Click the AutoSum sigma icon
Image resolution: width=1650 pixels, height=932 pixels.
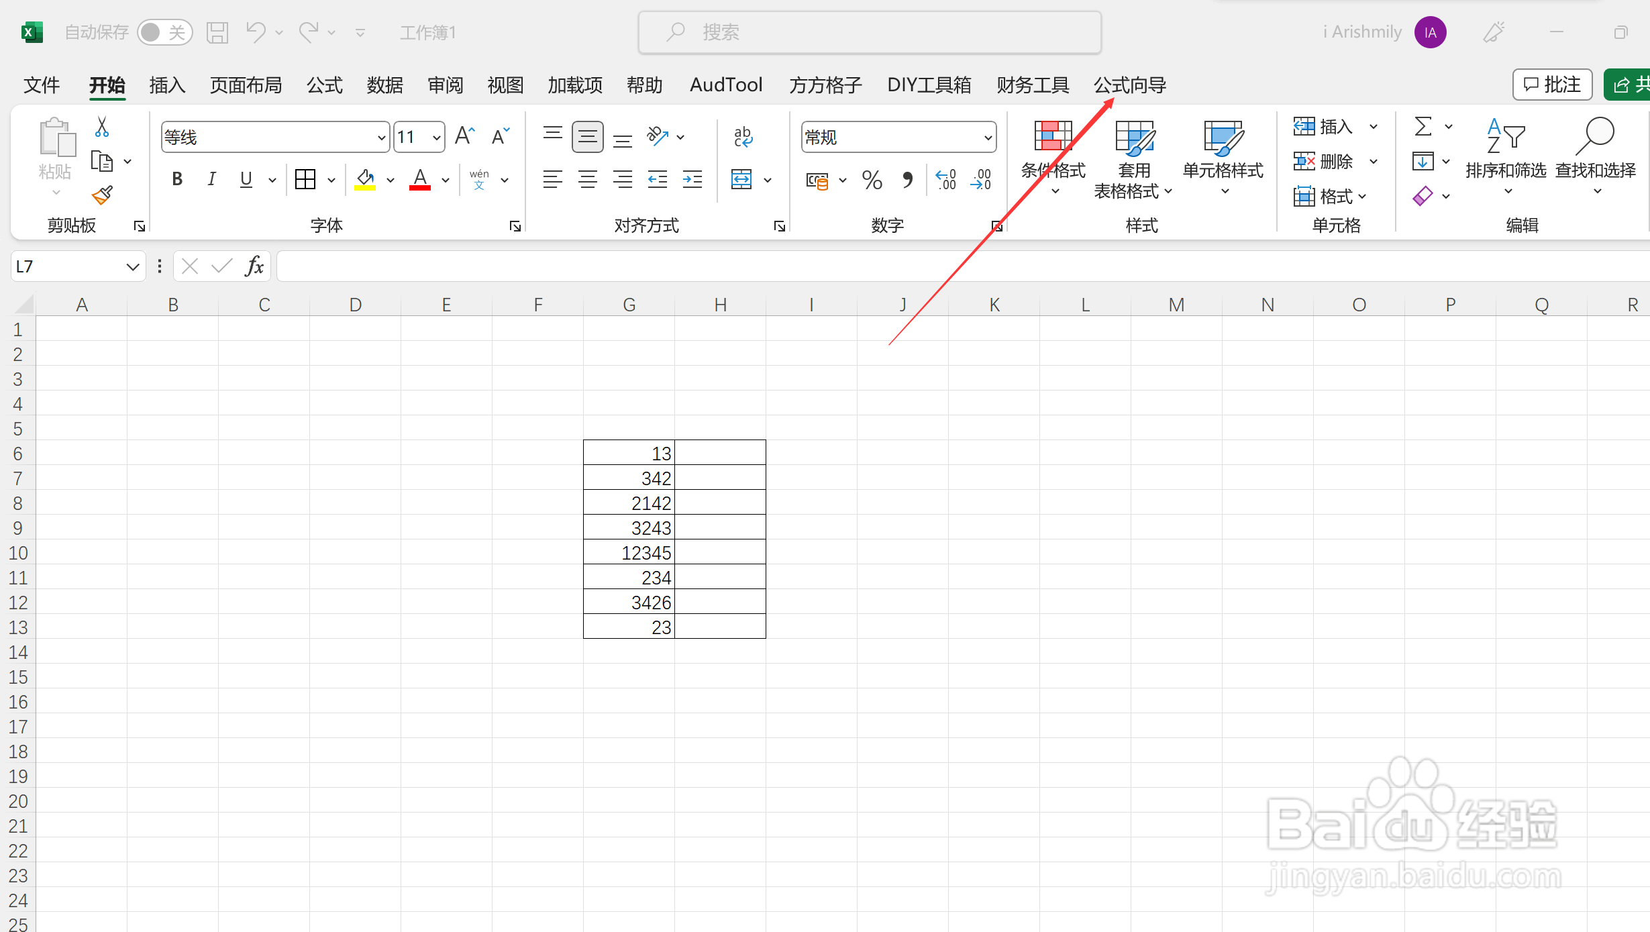tap(1423, 127)
